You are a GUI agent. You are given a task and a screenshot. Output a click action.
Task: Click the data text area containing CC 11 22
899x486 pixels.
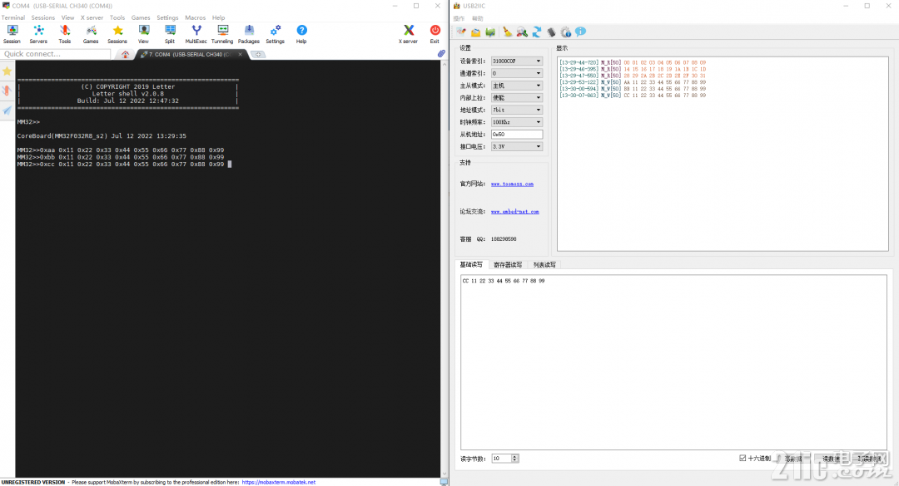[673, 361]
